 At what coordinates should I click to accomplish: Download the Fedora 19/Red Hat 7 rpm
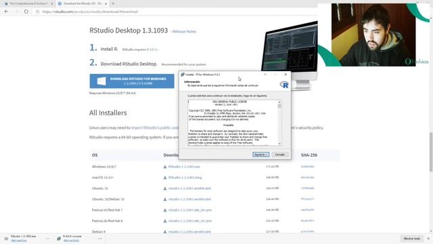point(190,210)
